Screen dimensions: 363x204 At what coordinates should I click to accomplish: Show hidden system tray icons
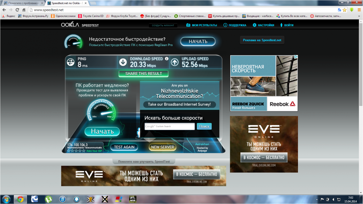[x=317, y=199]
